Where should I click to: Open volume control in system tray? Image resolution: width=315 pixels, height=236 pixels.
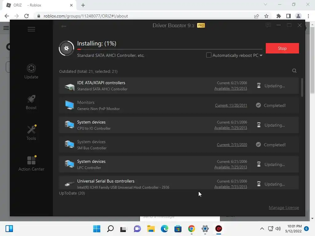click(278, 229)
